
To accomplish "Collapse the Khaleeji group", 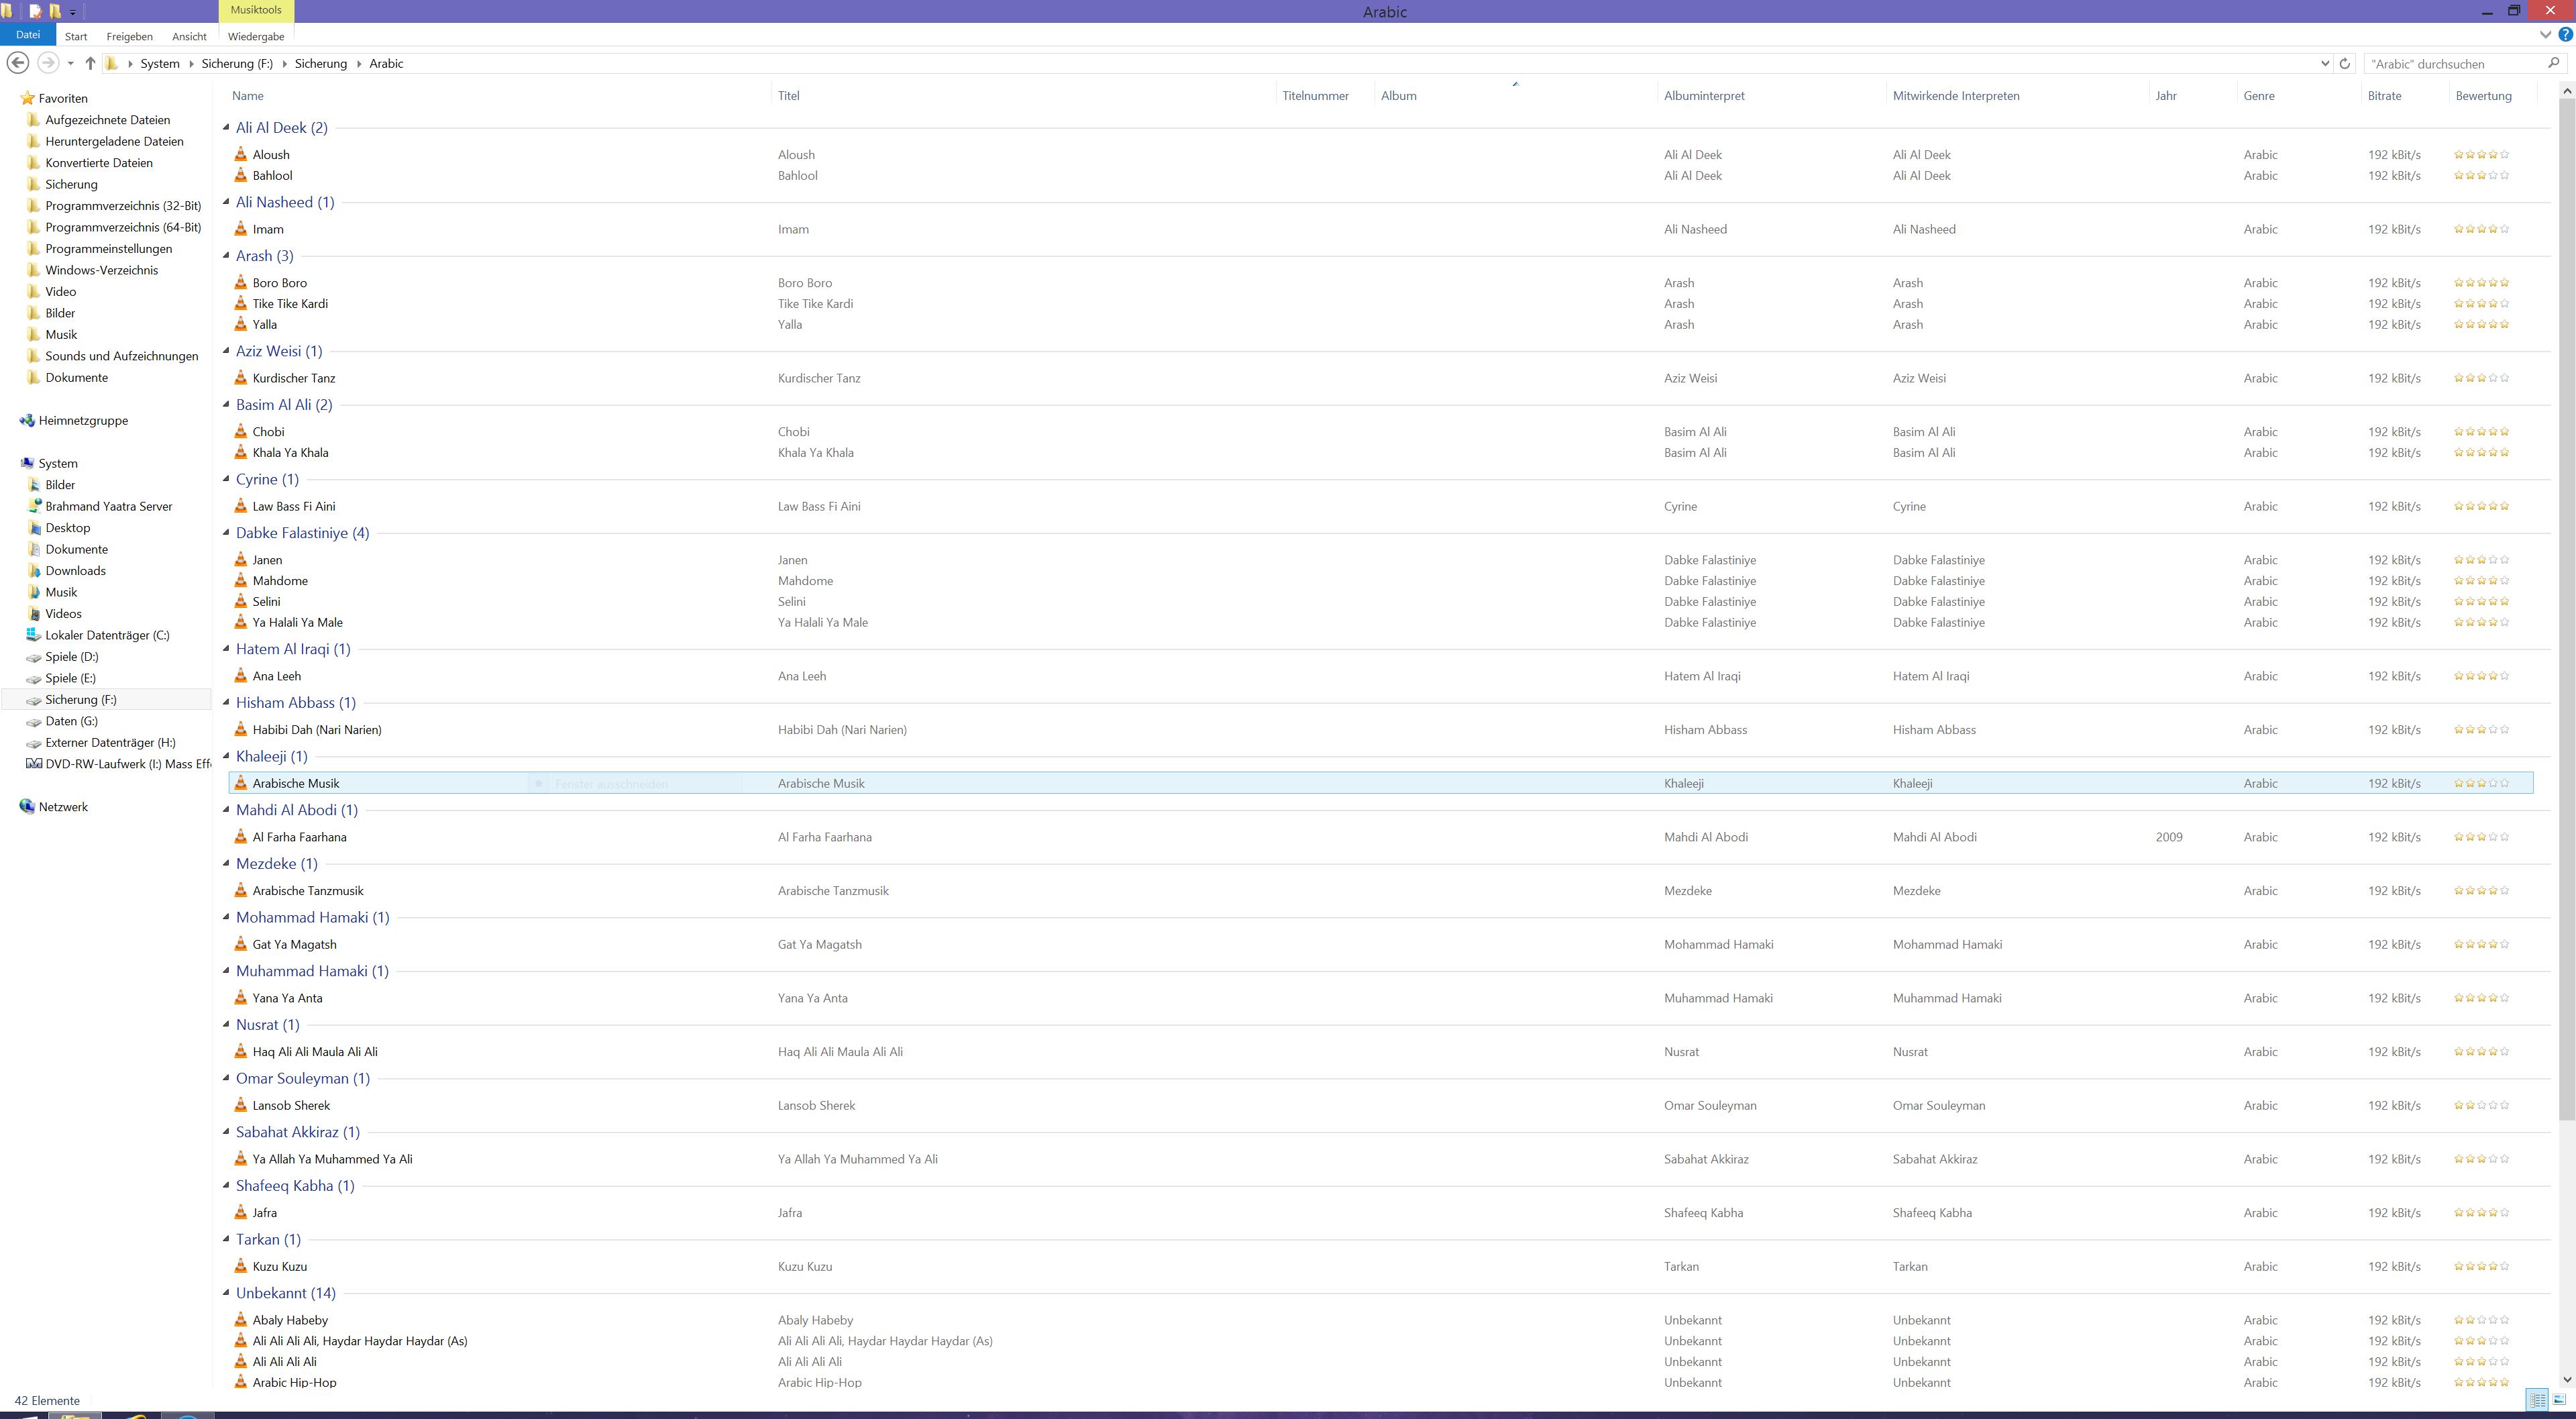I will coord(226,755).
